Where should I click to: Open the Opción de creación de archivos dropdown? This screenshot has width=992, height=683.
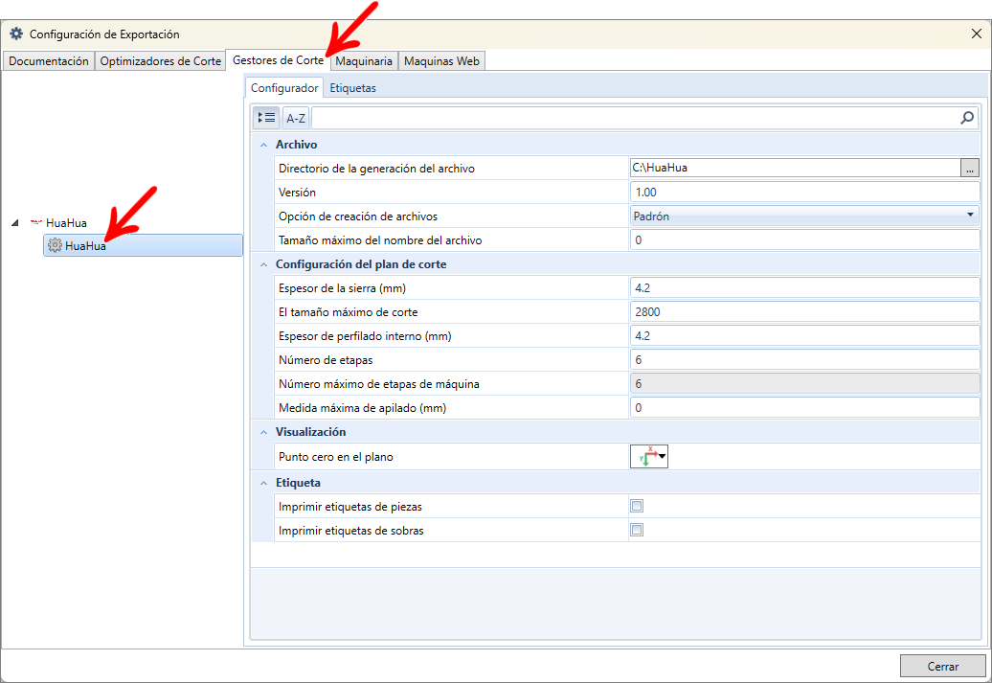click(x=804, y=216)
